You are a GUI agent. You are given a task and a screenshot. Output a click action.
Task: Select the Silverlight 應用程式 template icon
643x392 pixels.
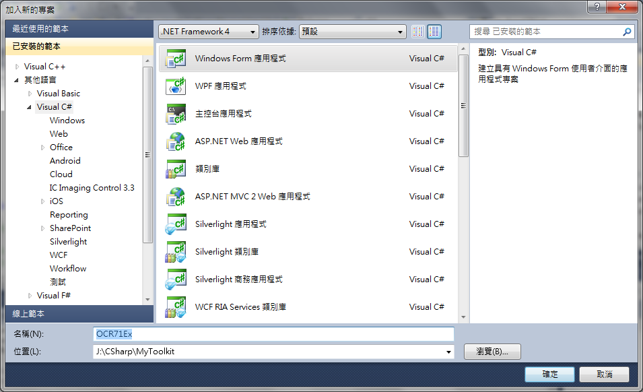coord(176,224)
